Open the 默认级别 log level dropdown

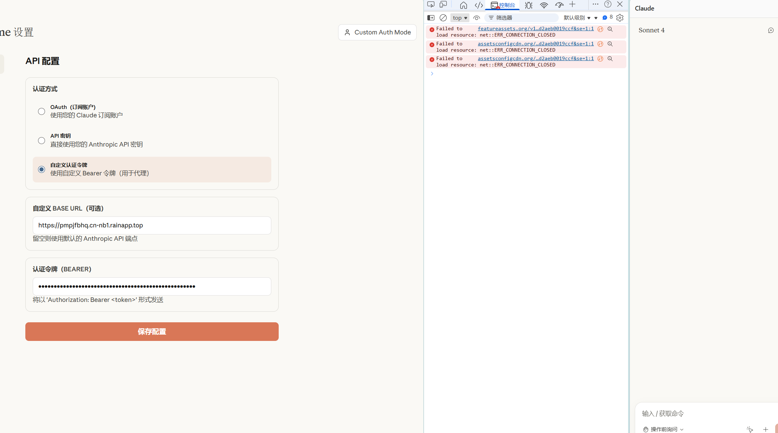(577, 18)
